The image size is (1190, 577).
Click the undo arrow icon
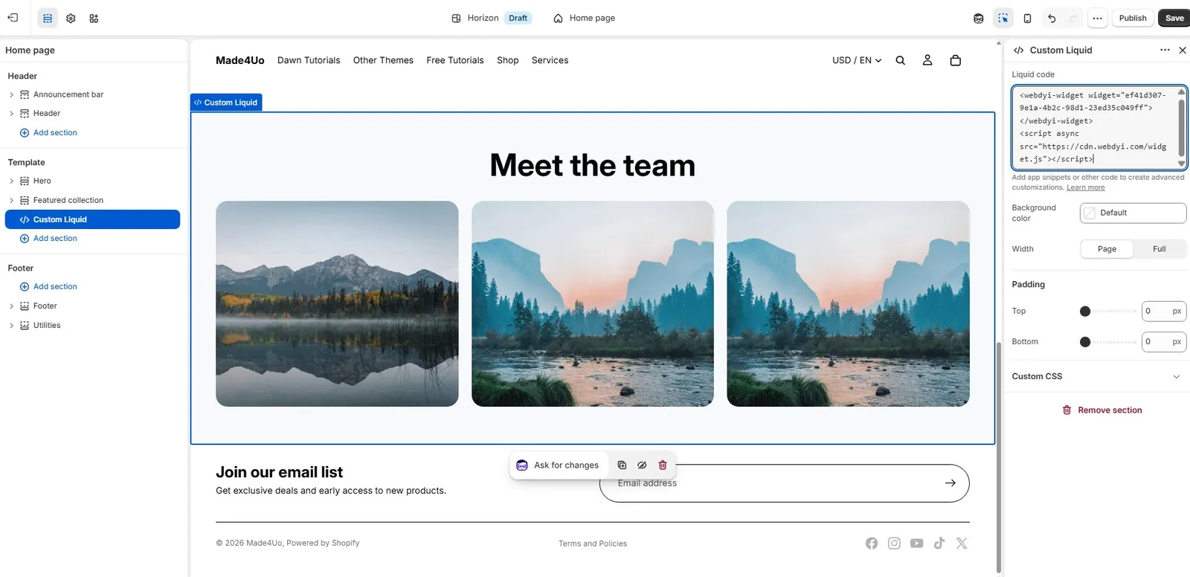(1051, 18)
